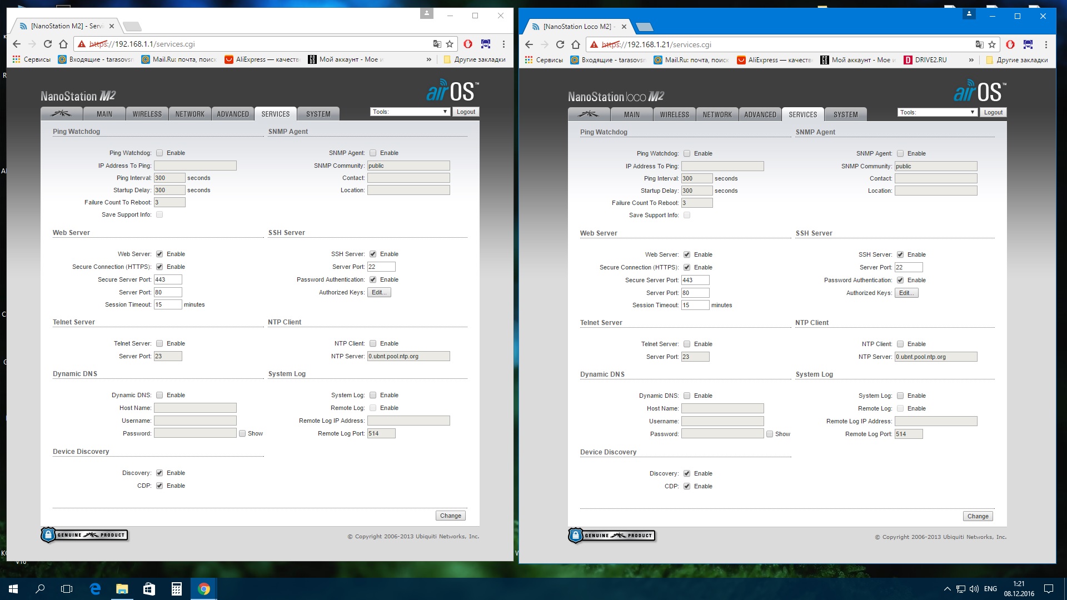Toggle SSH Server Enable in left window

(x=373, y=254)
